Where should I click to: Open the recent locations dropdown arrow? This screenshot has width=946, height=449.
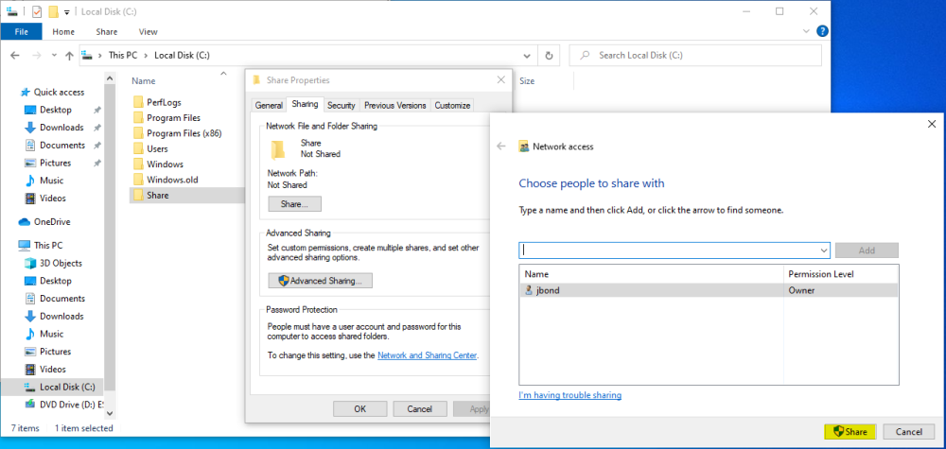click(54, 56)
